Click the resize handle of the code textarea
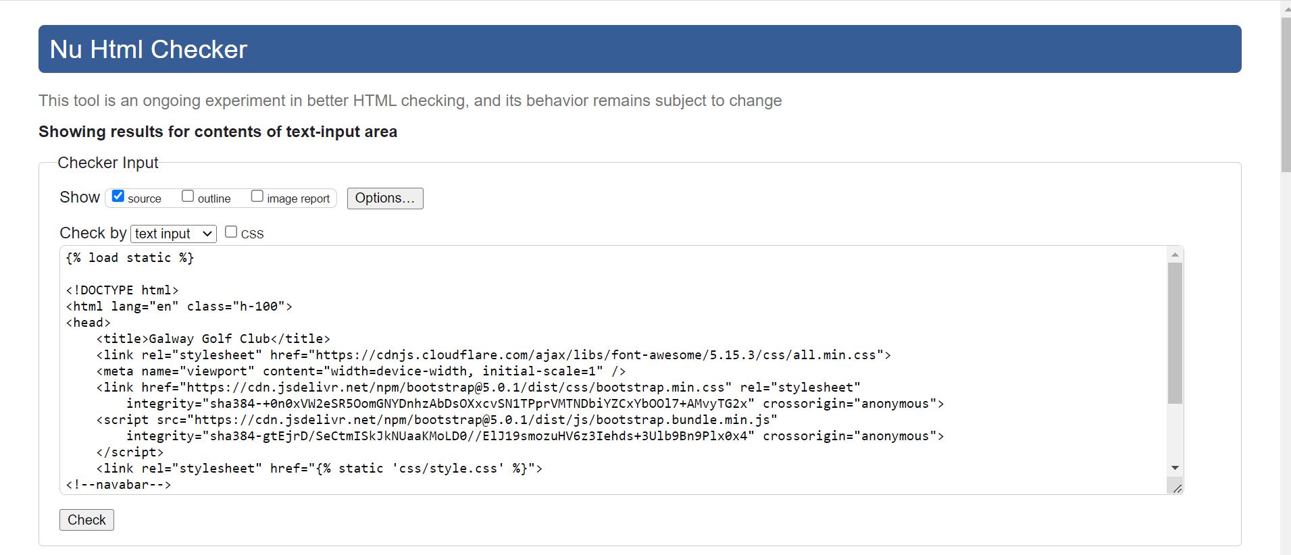This screenshot has width=1291, height=555. pyautogui.click(x=1177, y=488)
